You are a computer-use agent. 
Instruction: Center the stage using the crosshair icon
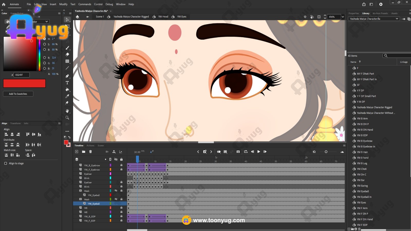(x=305, y=17)
